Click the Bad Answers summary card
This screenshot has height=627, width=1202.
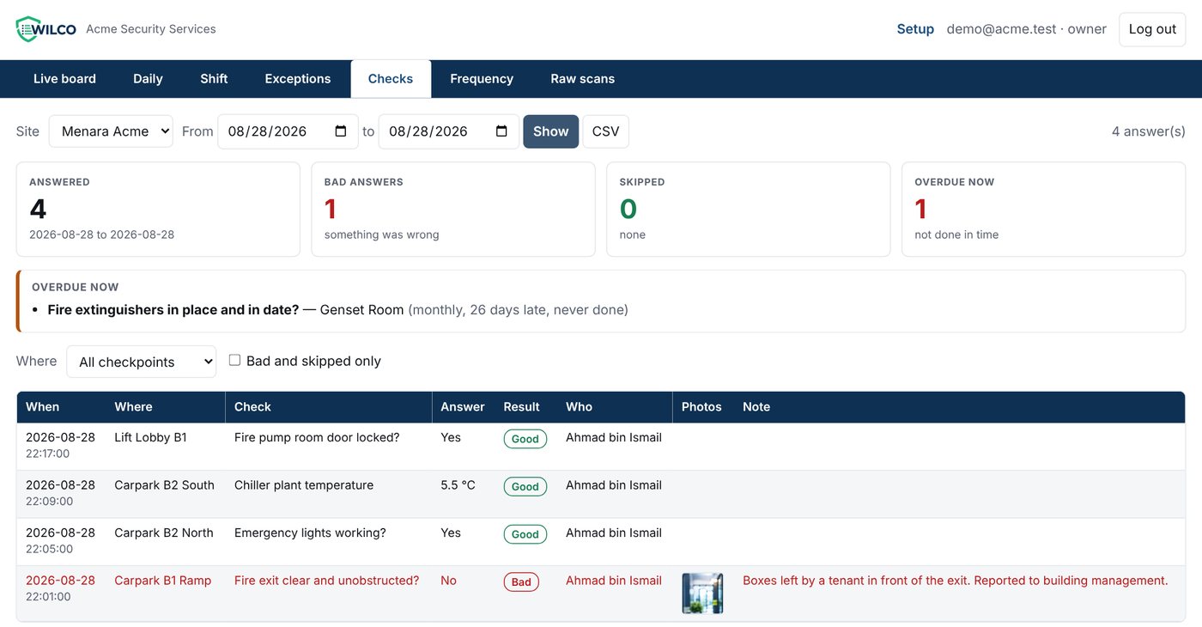(x=453, y=209)
